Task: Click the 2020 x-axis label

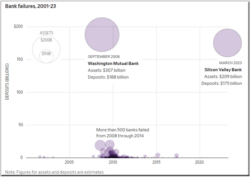Action: click(200, 162)
